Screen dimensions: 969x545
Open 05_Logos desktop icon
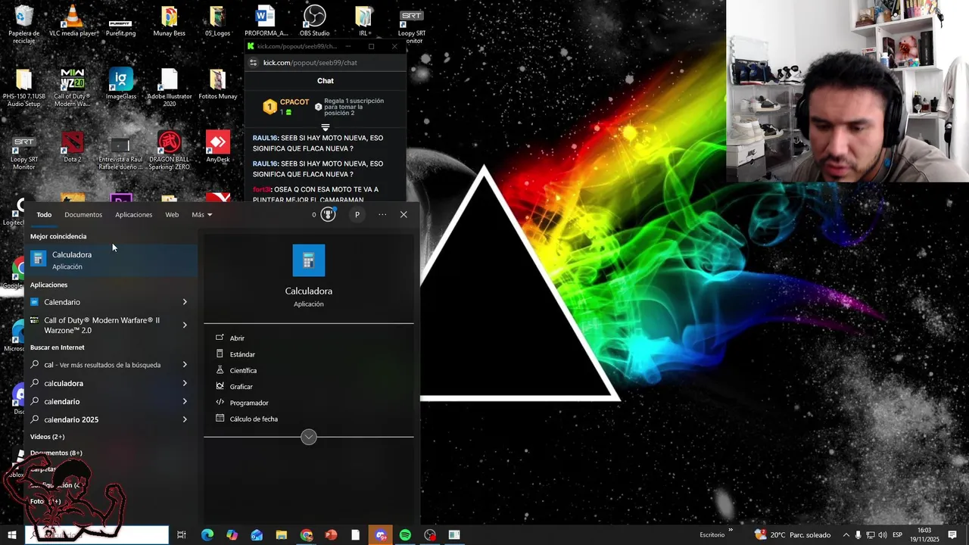pyautogui.click(x=217, y=22)
